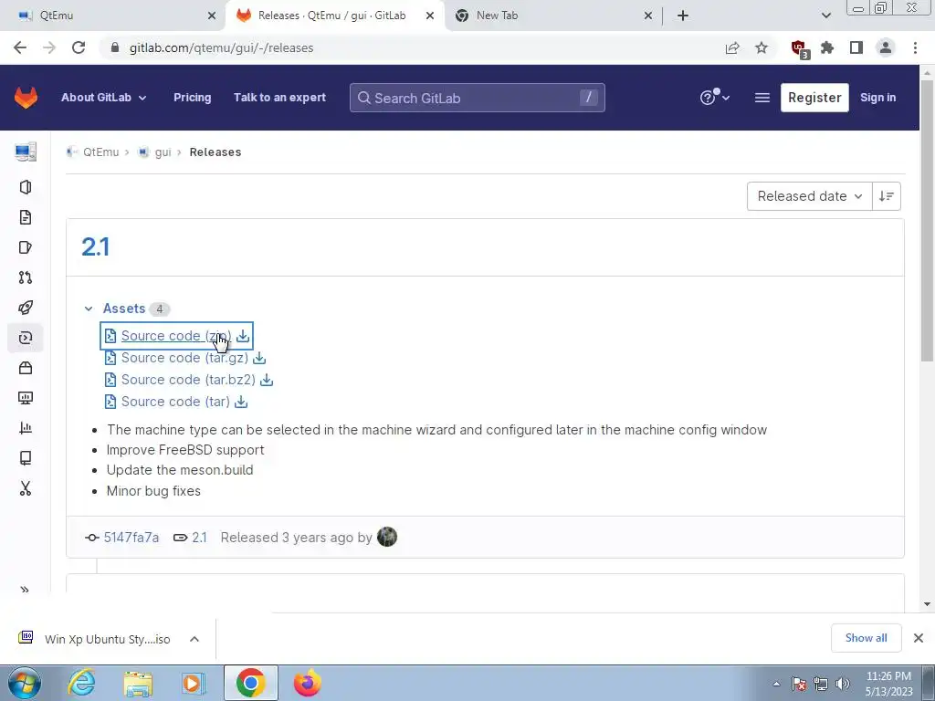The height and width of the screenshot is (701, 935).
Task: Click the address bar URL
Action: tap(221, 47)
